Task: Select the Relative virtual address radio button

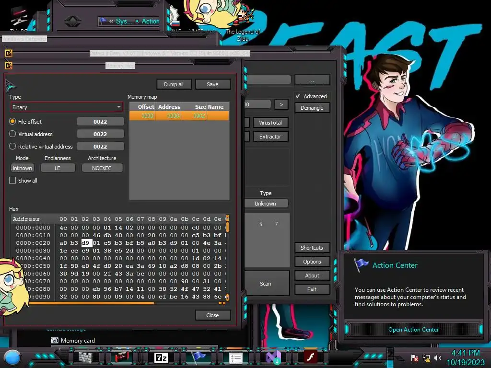Action: click(x=12, y=146)
